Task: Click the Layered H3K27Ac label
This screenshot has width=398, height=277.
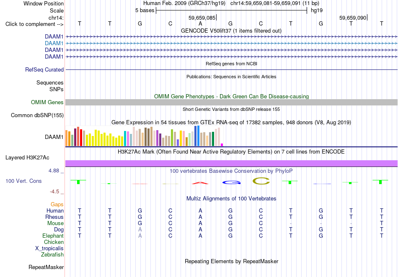Action: (27, 158)
